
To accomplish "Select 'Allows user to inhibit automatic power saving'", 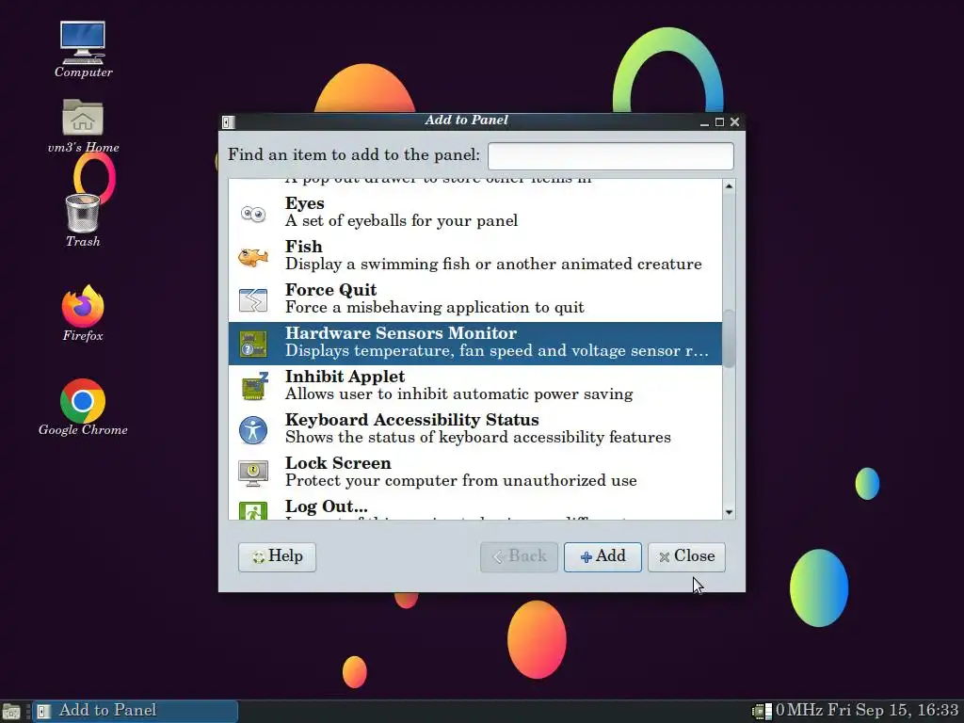I will 458,394.
